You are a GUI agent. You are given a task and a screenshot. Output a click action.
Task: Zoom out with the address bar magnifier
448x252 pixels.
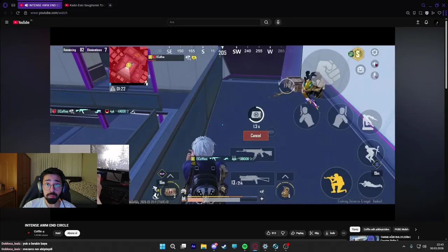click(x=408, y=13)
